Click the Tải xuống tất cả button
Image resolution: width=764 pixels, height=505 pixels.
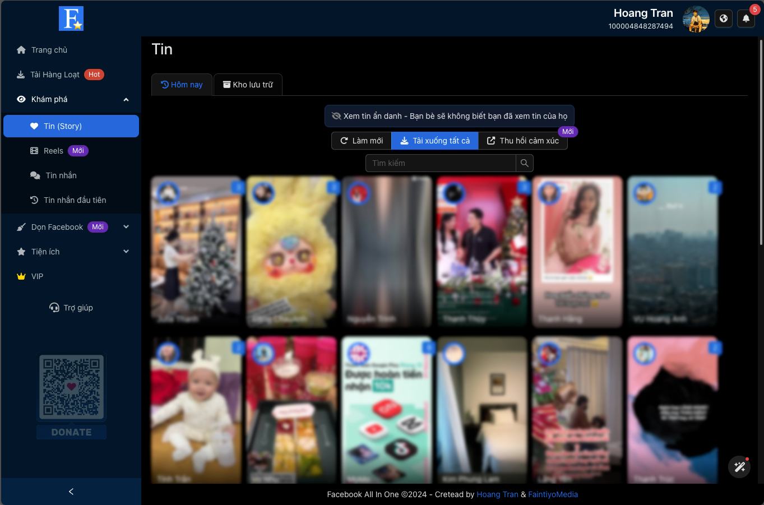[435, 141]
